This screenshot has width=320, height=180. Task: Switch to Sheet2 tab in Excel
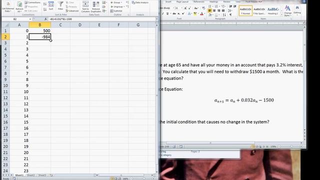pyautogui.click(x=31, y=175)
